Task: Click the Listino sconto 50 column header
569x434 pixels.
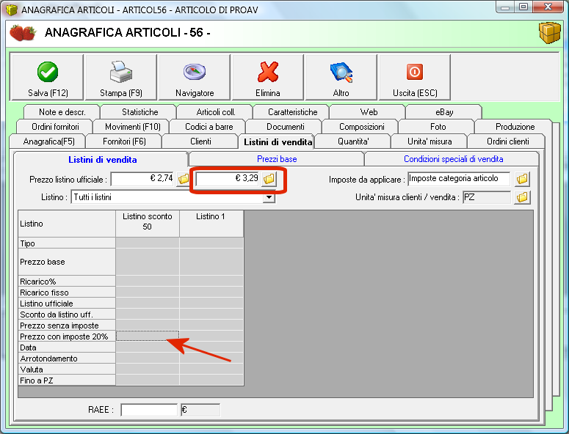Action: [147, 224]
